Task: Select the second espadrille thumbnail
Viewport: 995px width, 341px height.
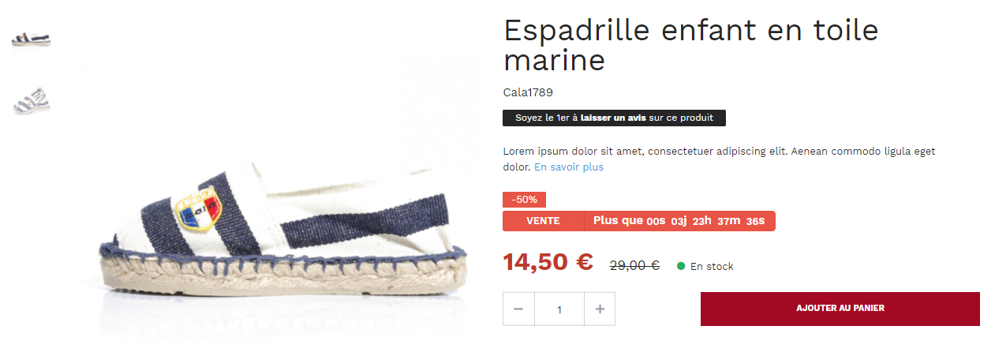Action: [32, 101]
